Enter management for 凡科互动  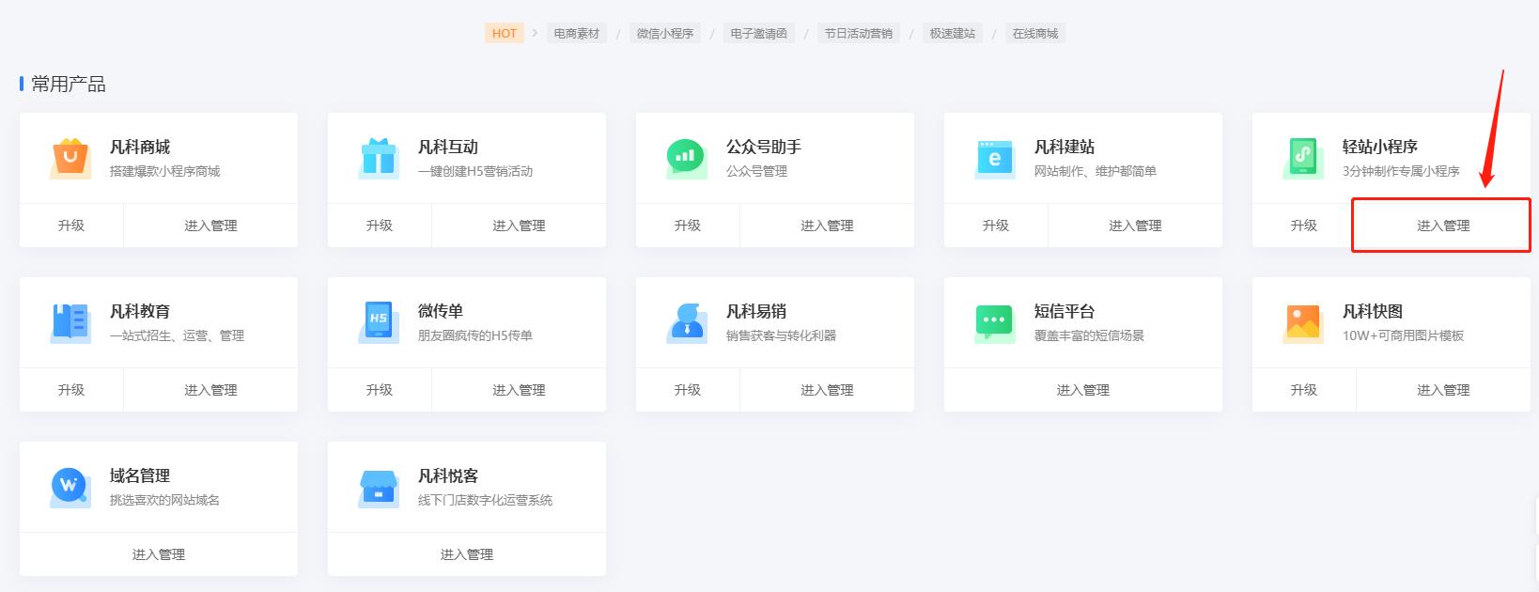tap(519, 226)
